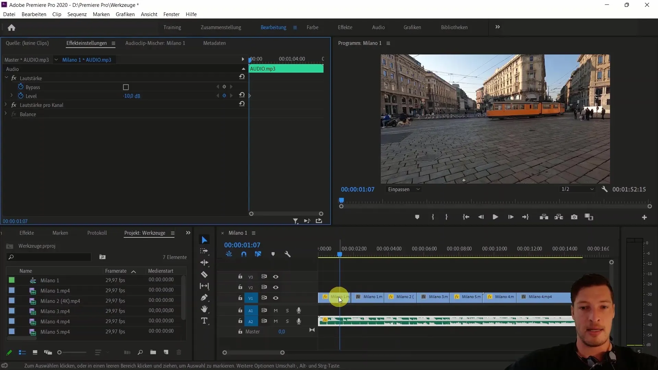The width and height of the screenshot is (658, 370).
Task: Enable the Bypass checkbox
Action: tap(126, 87)
